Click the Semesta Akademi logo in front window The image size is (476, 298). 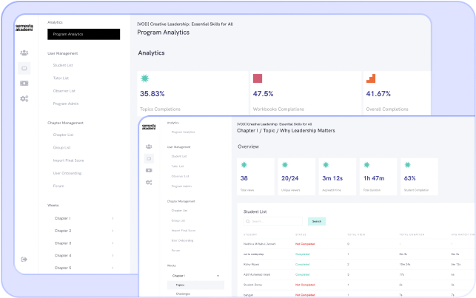tap(149, 126)
